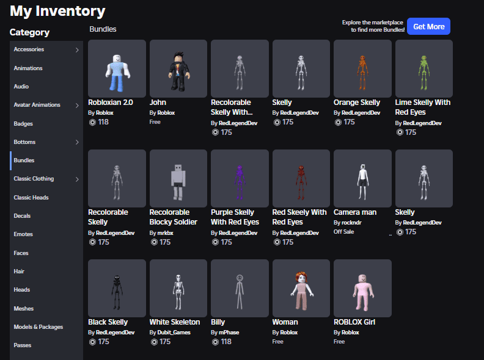This screenshot has height=360, width=484.
Task: Select the Camera man bundle image
Action: [362, 178]
